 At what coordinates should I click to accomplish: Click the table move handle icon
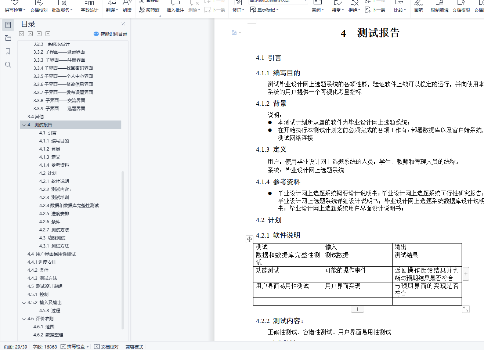coord(249,239)
